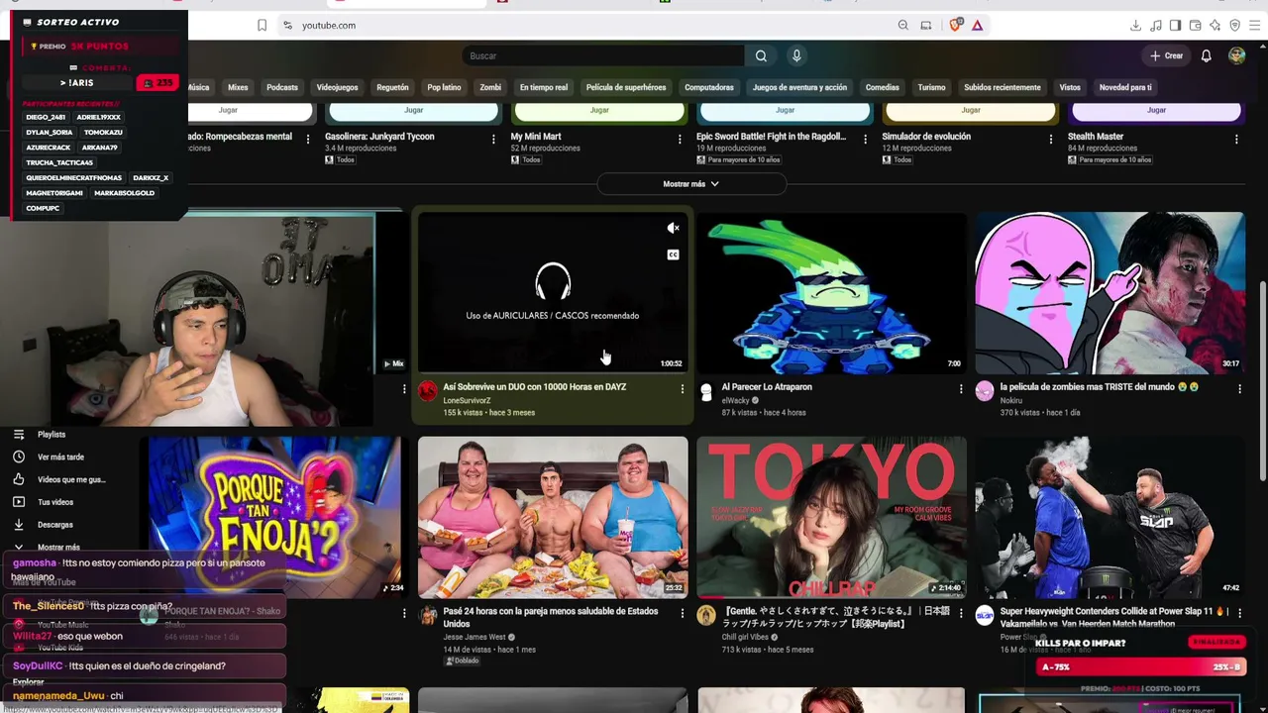Select the Novedad para ti chip

click(1125, 87)
